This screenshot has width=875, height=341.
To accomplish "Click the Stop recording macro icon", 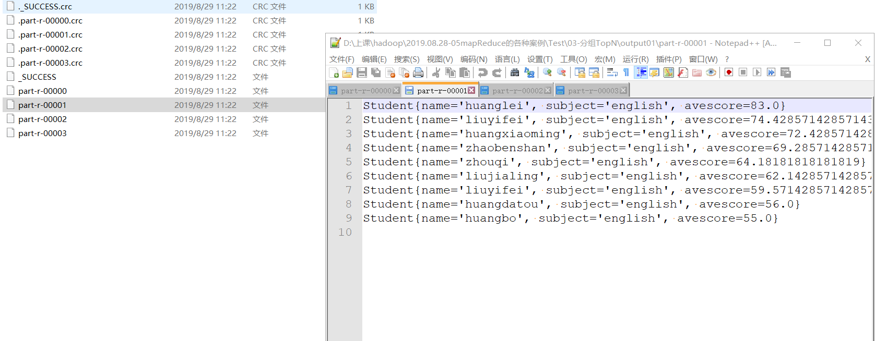I will pyautogui.click(x=743, y=72).
